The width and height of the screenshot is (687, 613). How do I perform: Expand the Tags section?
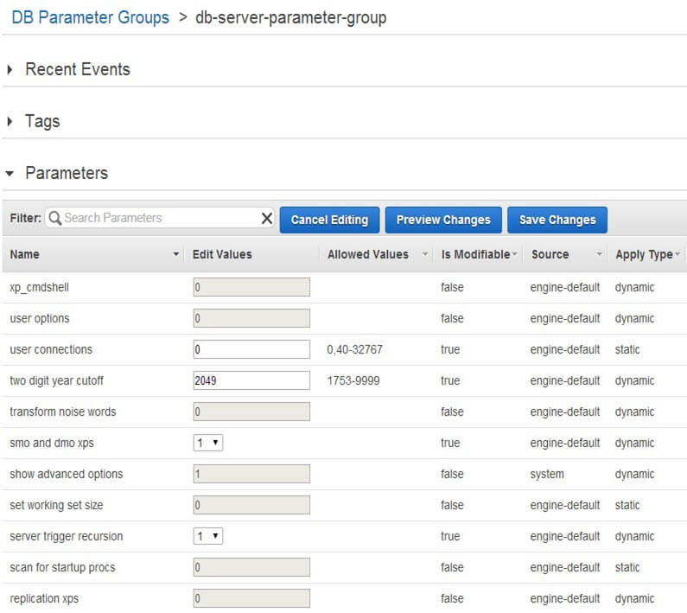10,122
